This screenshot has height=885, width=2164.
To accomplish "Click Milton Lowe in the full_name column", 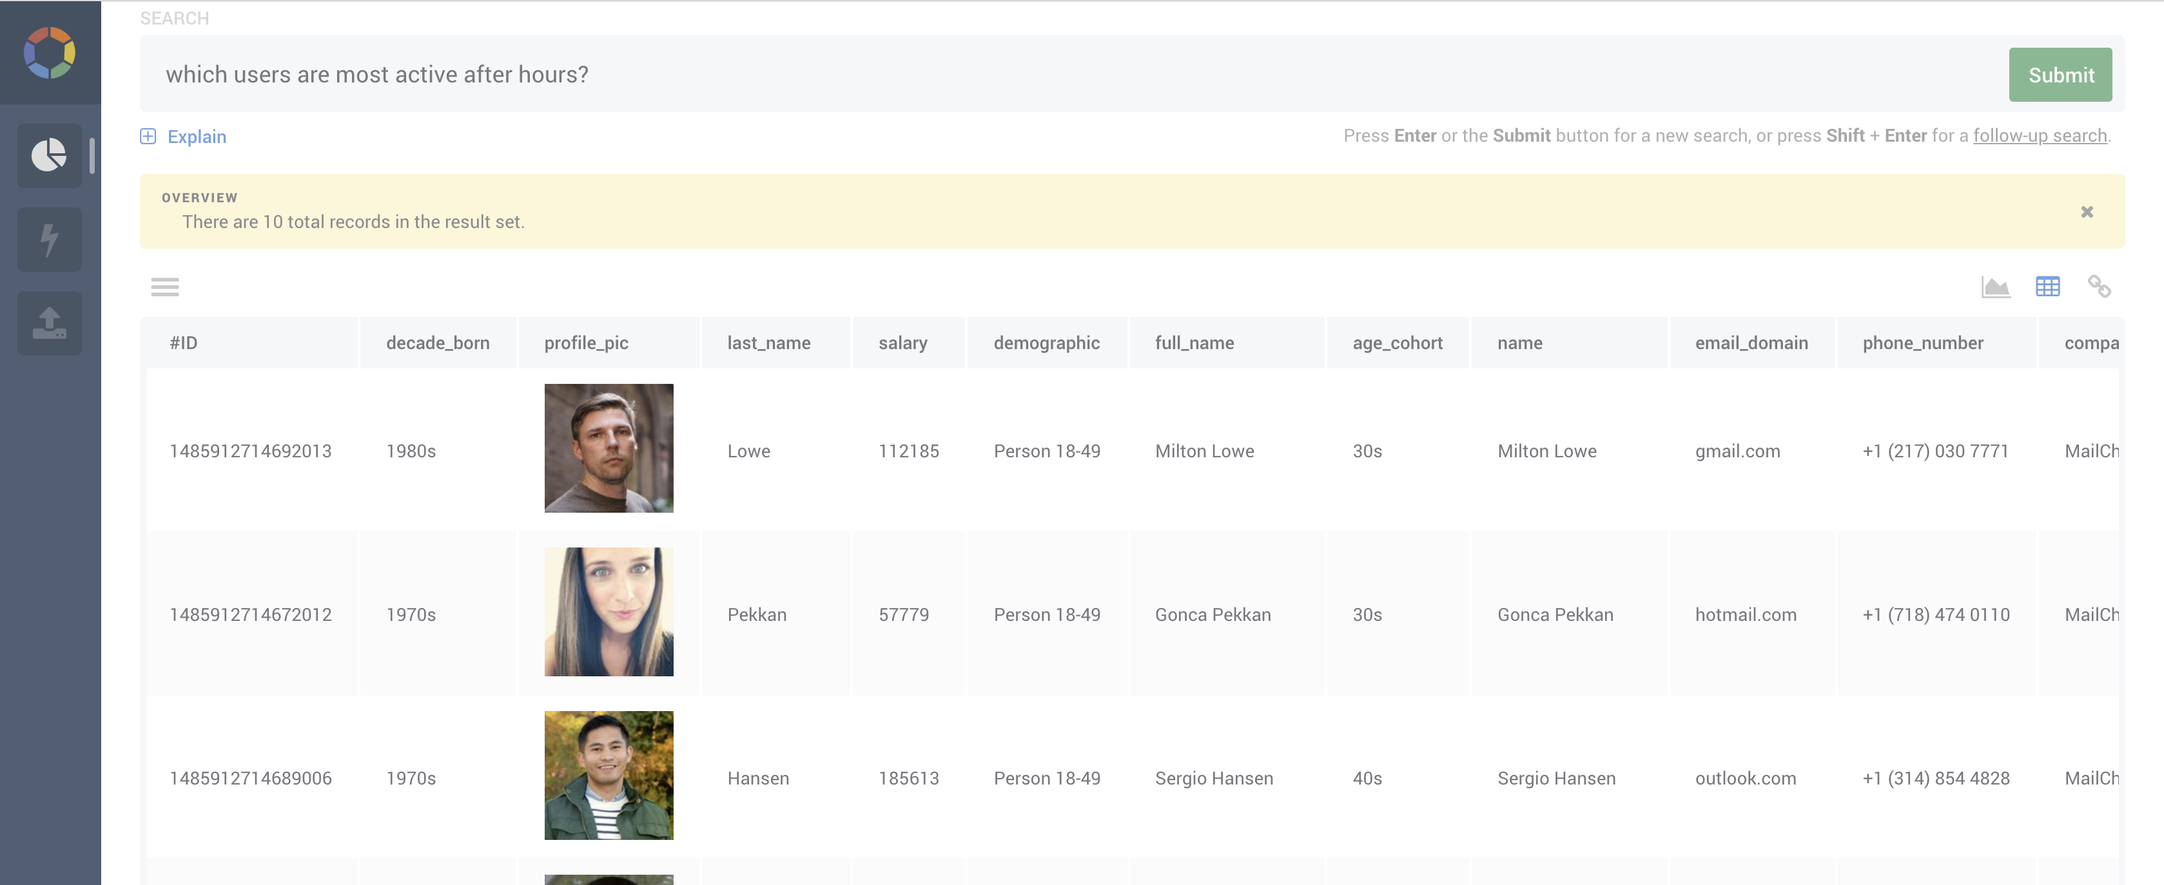I will (1205, 451).
